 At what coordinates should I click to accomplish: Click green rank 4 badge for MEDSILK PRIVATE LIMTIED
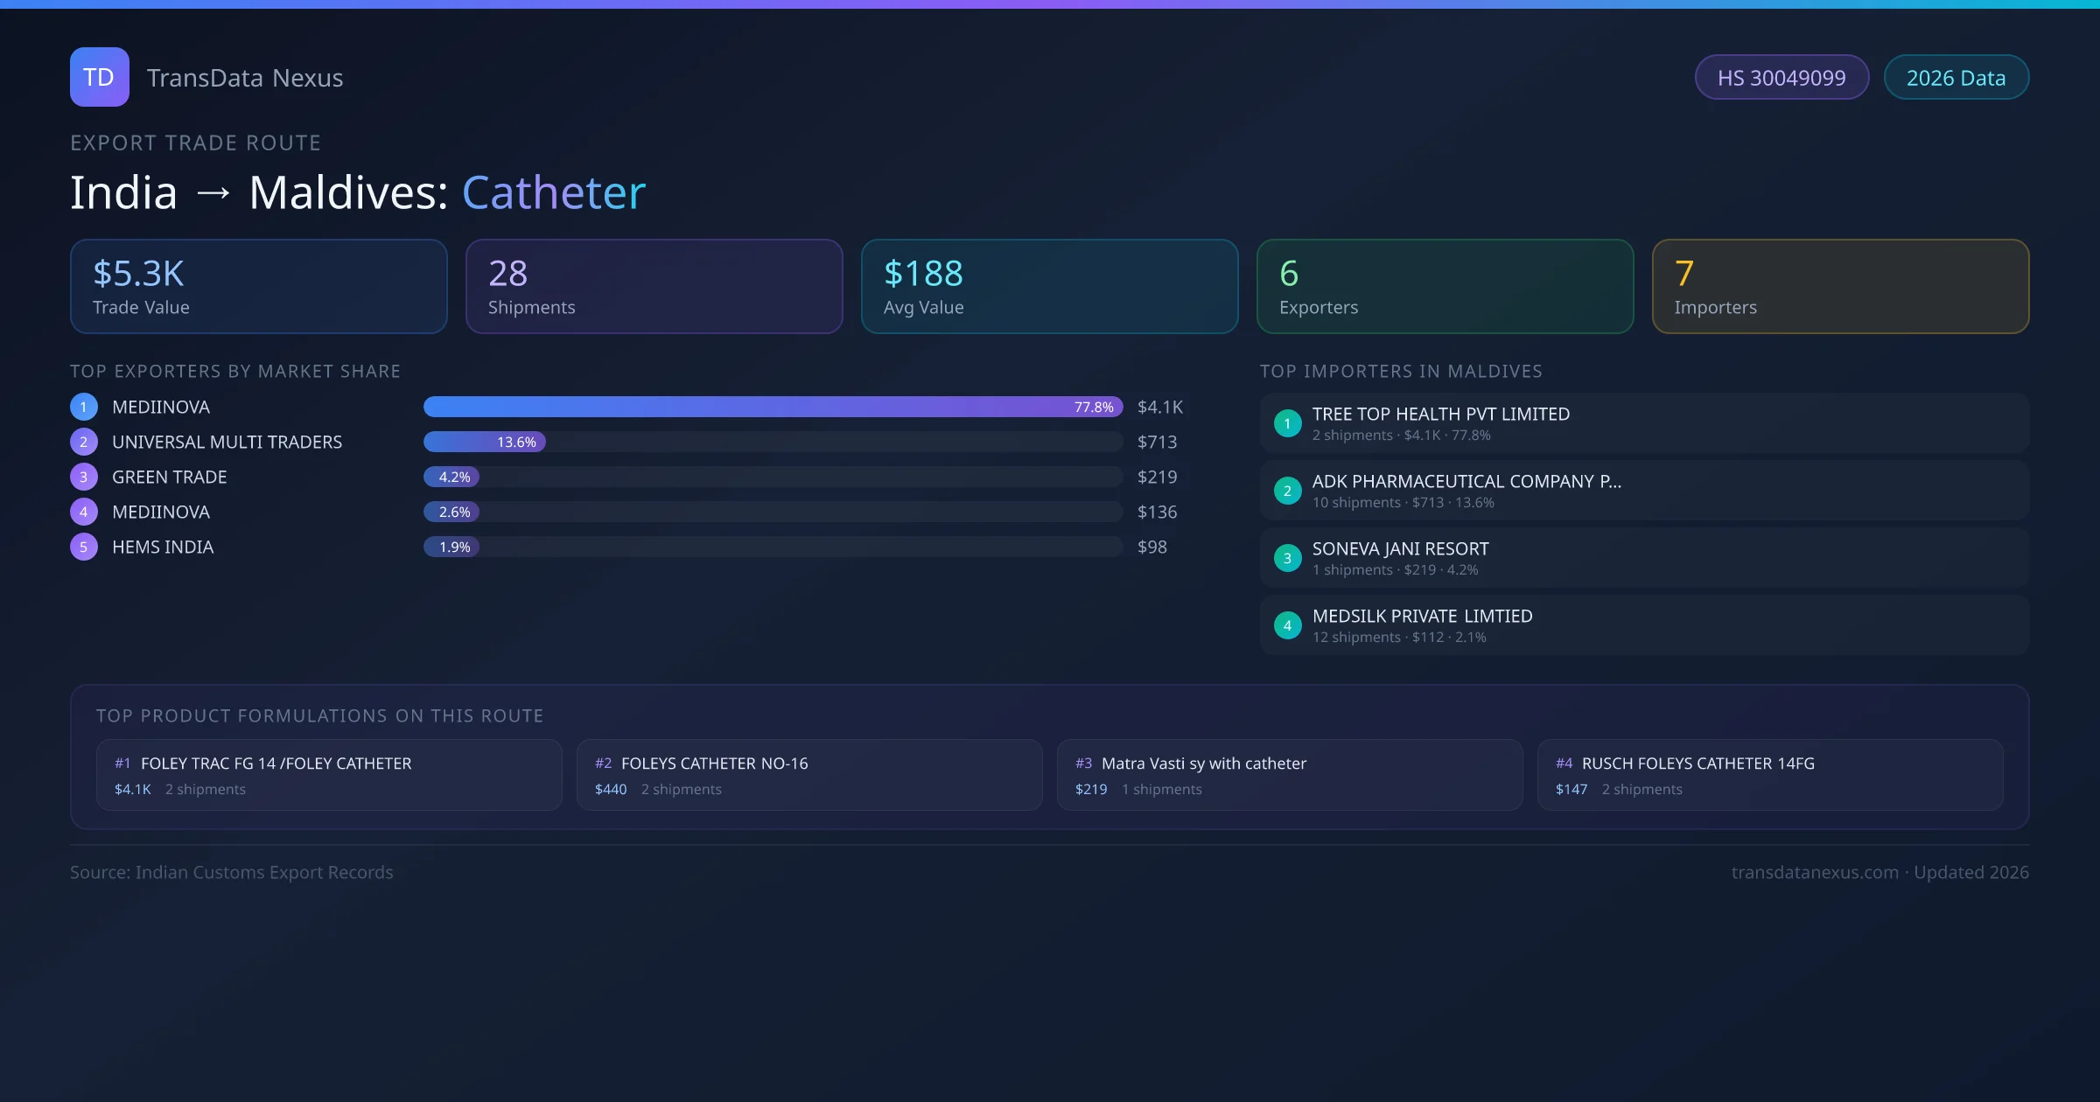(1287, 625)
